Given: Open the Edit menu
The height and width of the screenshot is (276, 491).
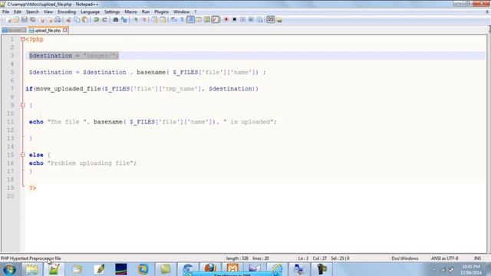Looking at the screenshot, I should coord(17,11).
